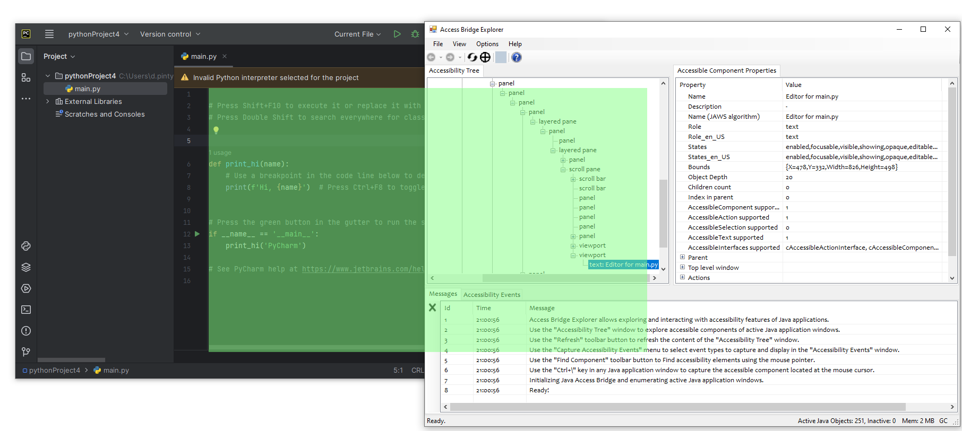Click 5:1 caret position in status bar
962x431 pixels.
(398, 370)
